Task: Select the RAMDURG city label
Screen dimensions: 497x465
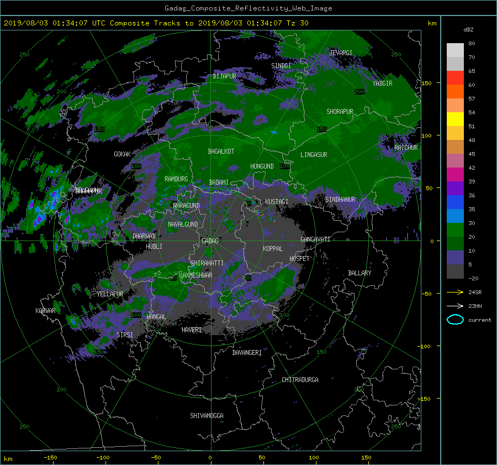Action: (x=176, y=179)
